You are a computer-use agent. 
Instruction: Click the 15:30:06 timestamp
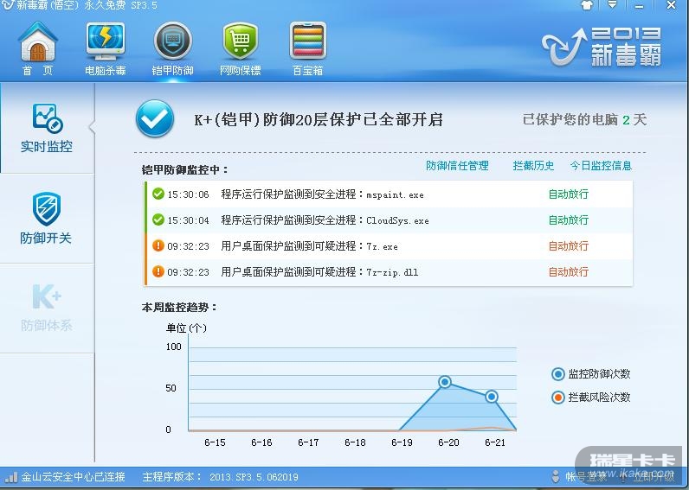(188, 194)
